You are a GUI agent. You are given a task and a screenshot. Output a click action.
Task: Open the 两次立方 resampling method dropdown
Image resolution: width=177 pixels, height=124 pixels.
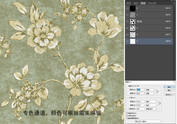point(148,121)
